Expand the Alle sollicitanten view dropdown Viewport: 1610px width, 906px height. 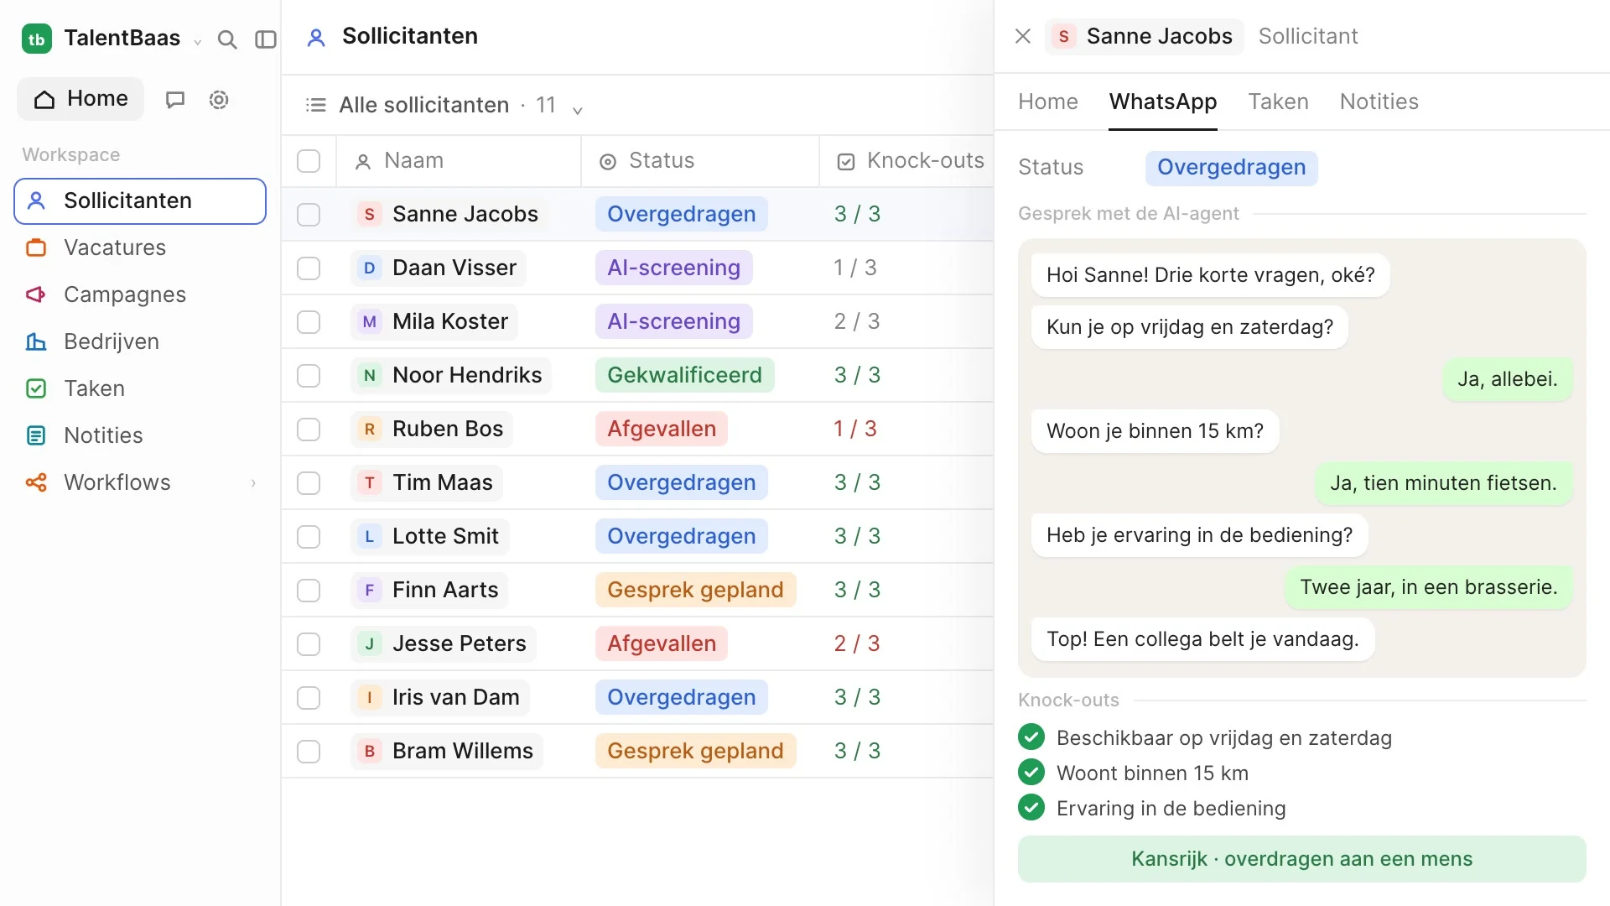click(577, 109)
